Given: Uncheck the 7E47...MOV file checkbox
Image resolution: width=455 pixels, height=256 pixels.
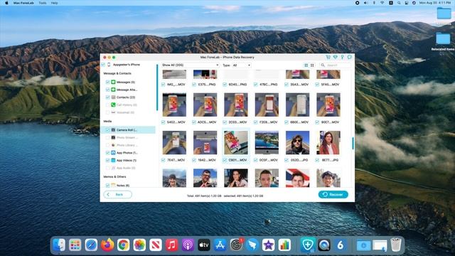Looking at the screenshot, I should coord(163,160).
